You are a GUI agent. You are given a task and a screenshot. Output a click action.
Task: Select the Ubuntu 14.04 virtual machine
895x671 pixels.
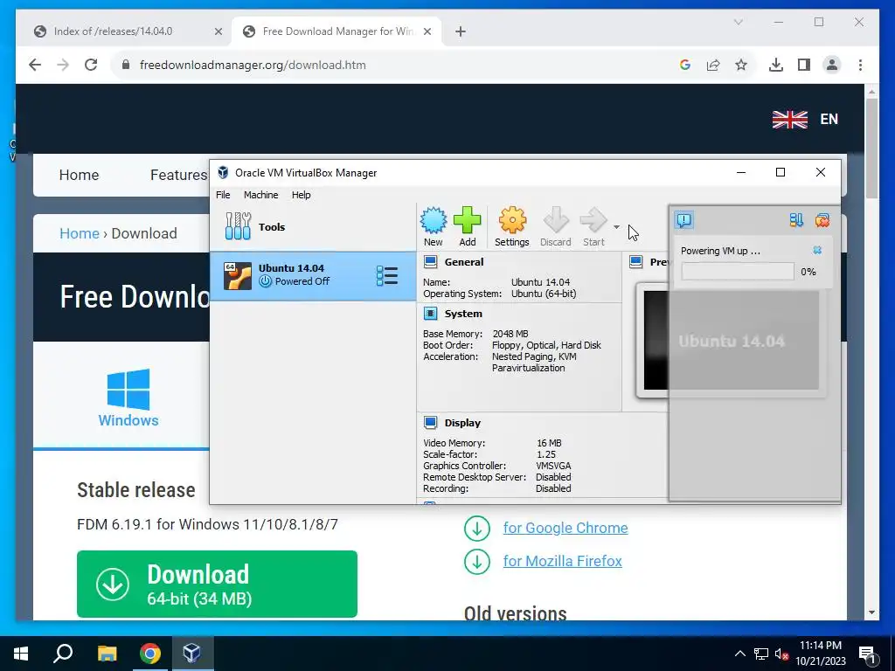(x=313, y=275)
